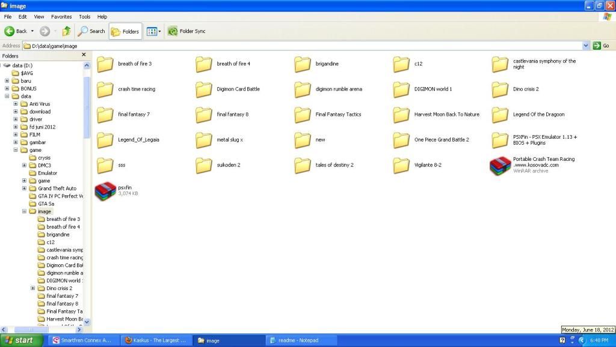Expand the FILM folder tree node
The image size is (616, 347).
15,134
